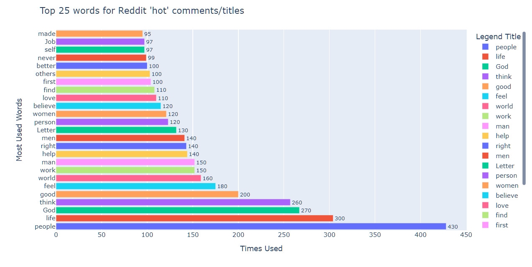The height and width of the screenshot is (267, 532).
Task: Click the yellow 'help' legend swatch
Action: 485,136
